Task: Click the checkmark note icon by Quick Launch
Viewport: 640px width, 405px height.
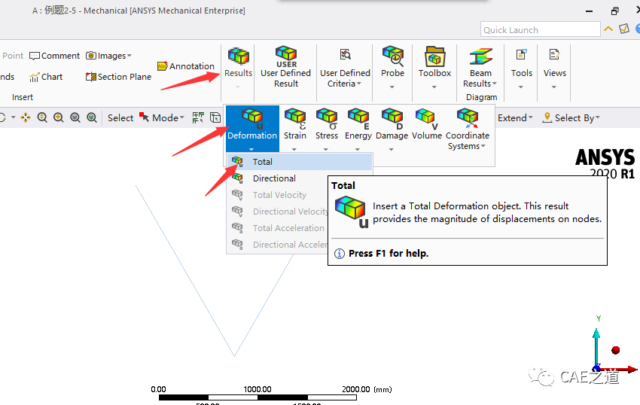Action: [624, 29]
